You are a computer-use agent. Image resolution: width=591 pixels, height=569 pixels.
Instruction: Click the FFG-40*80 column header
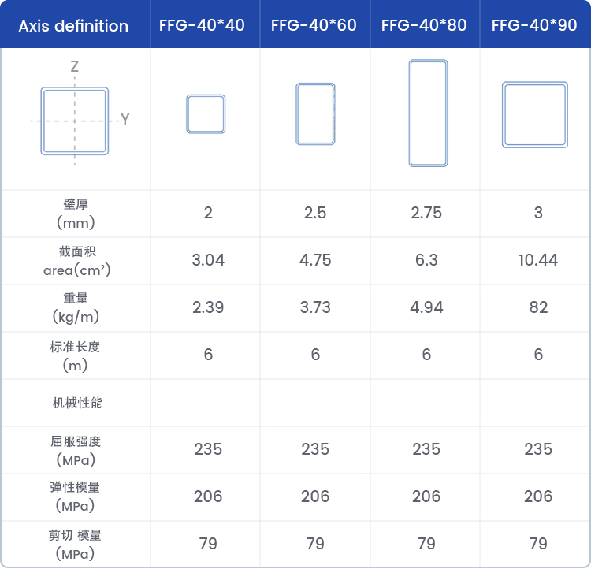pyautogui.click(x=424, y=25)
